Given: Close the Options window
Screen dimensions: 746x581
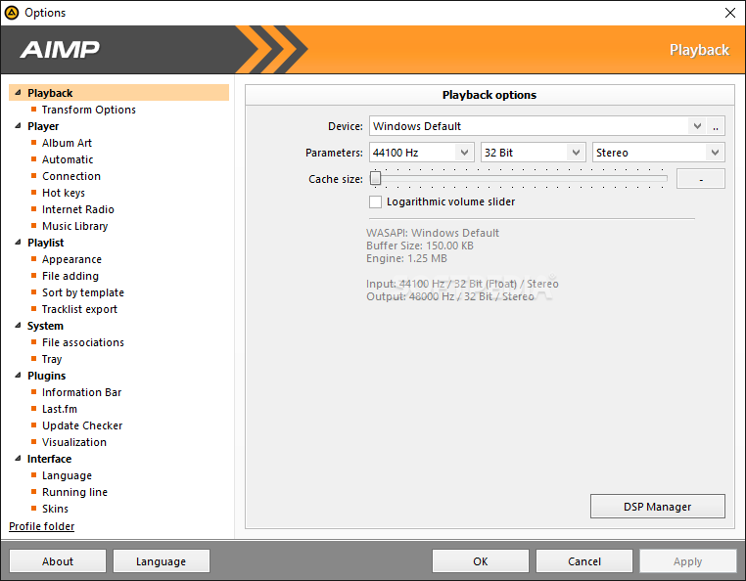Looking at the screenshot, I should point(729,13).
